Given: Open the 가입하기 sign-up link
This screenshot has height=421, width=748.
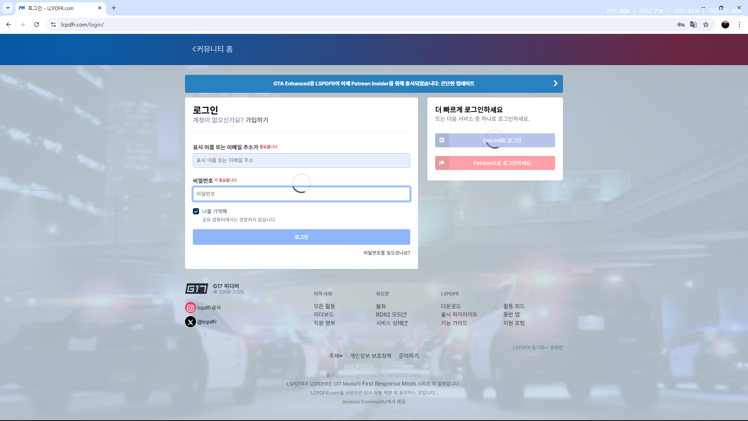Looking at the screenshot, I should coord(256,120).
